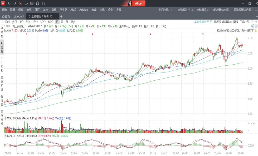
Task: Open the 更多 periods dropdown
Action: [x=73, y=22]
